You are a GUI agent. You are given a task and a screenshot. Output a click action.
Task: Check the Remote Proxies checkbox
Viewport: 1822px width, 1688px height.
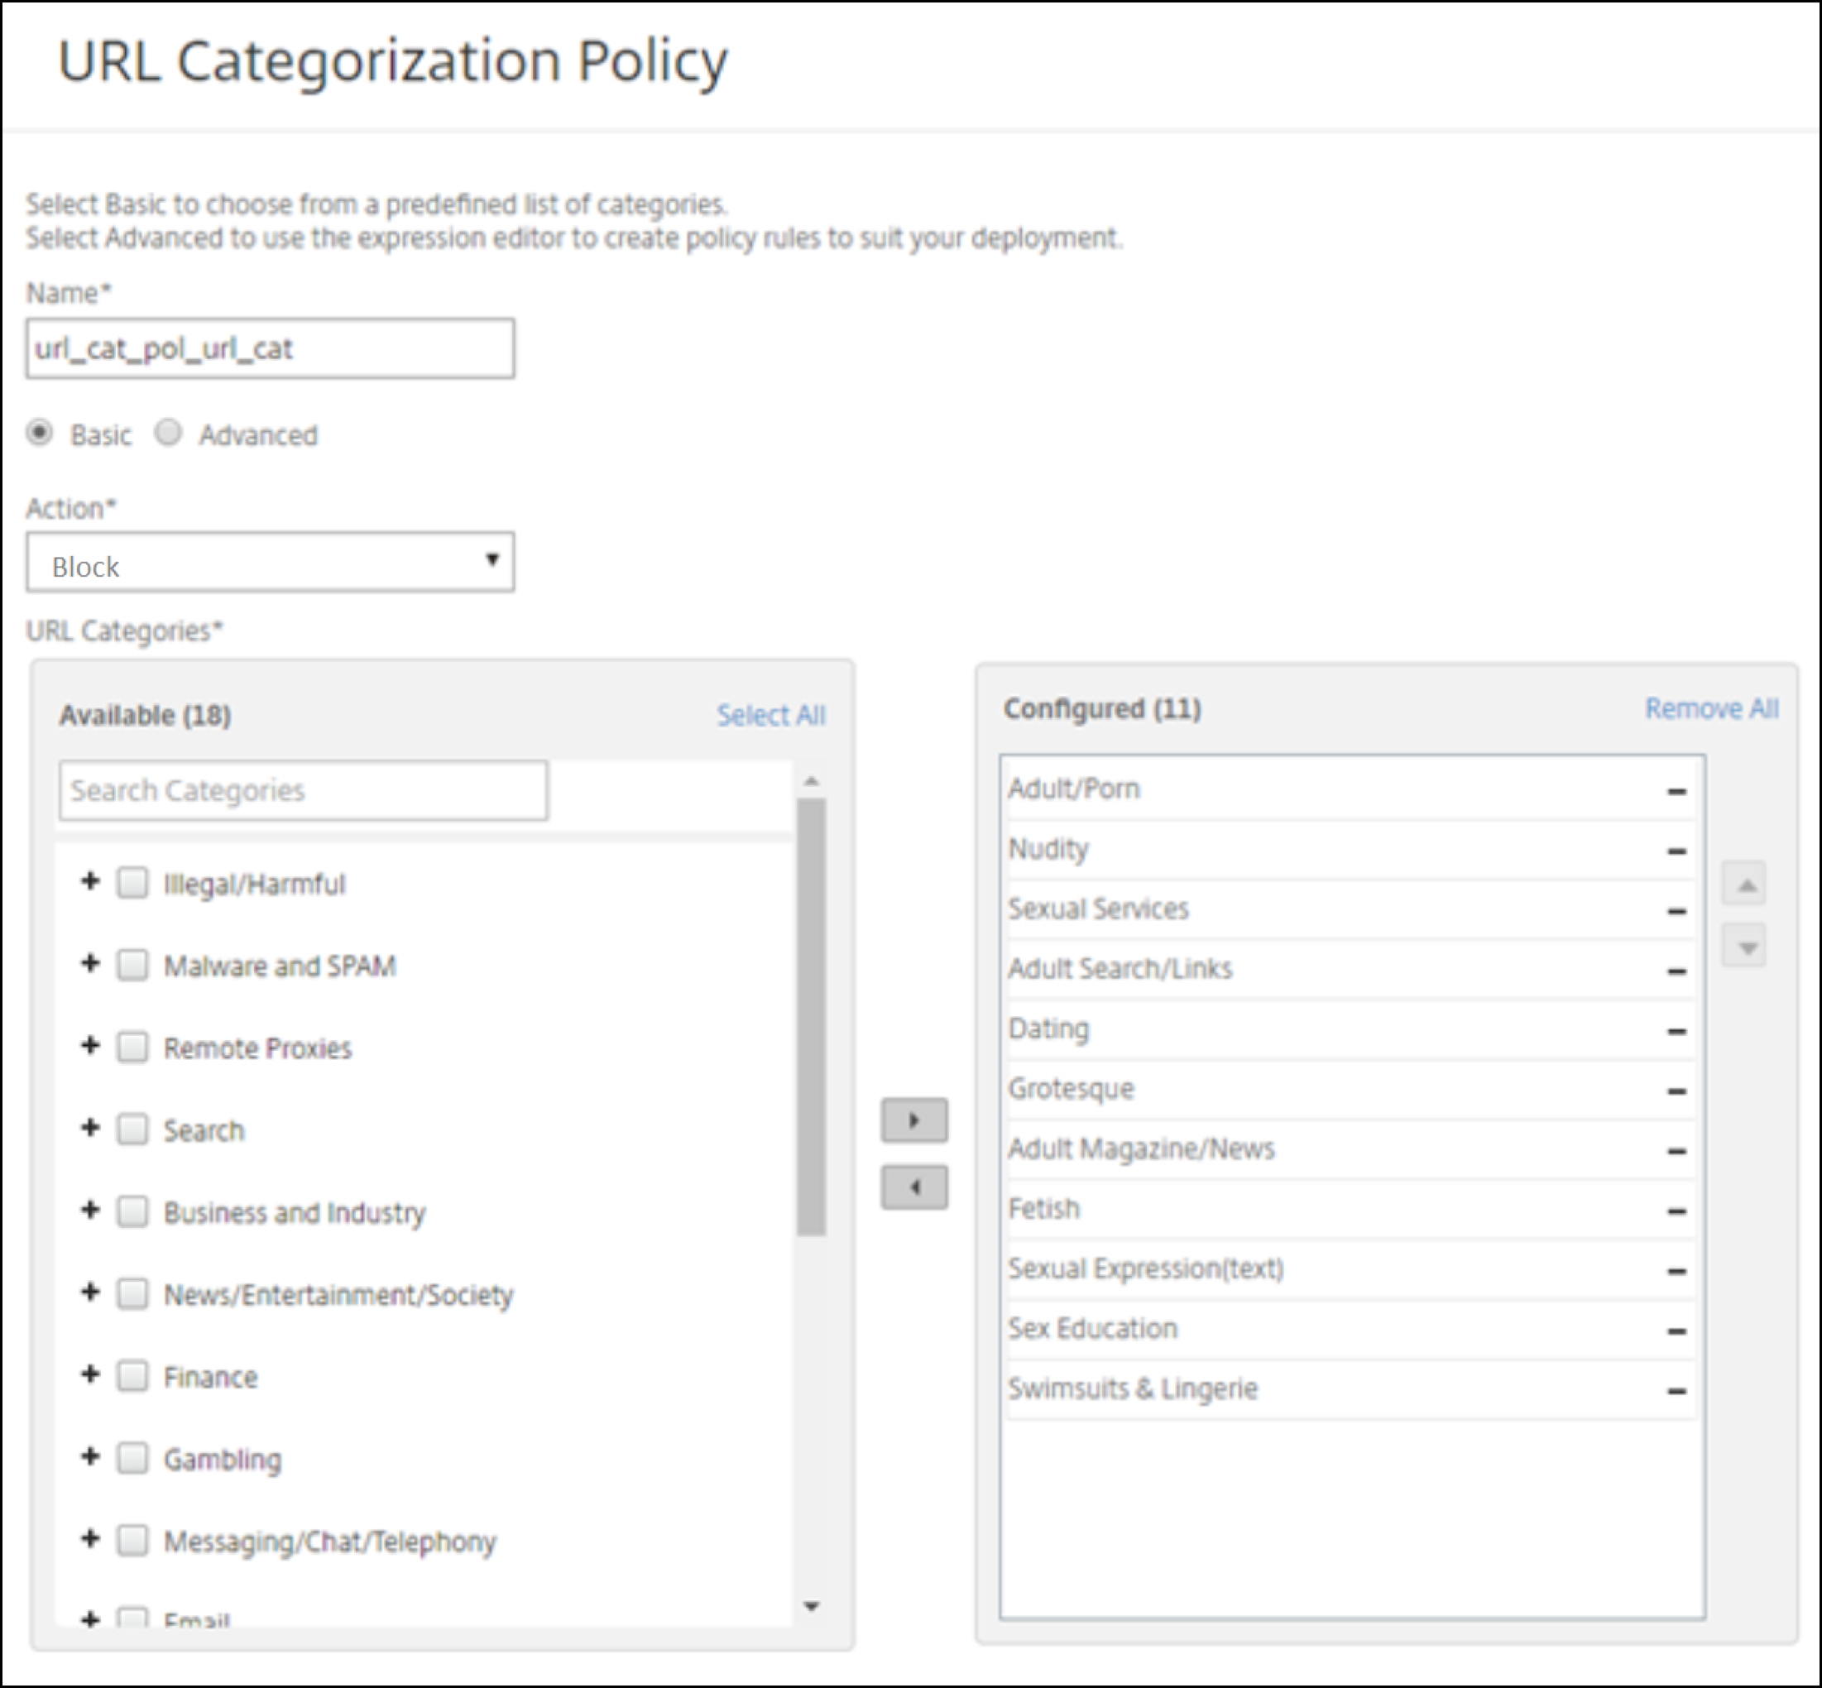click(x=132, y=1047)
